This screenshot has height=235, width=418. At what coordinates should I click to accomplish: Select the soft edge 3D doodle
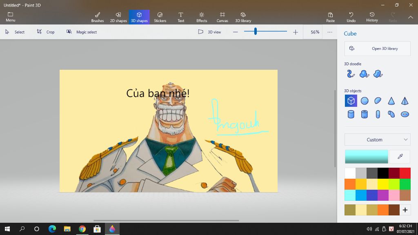click(364, 74)
